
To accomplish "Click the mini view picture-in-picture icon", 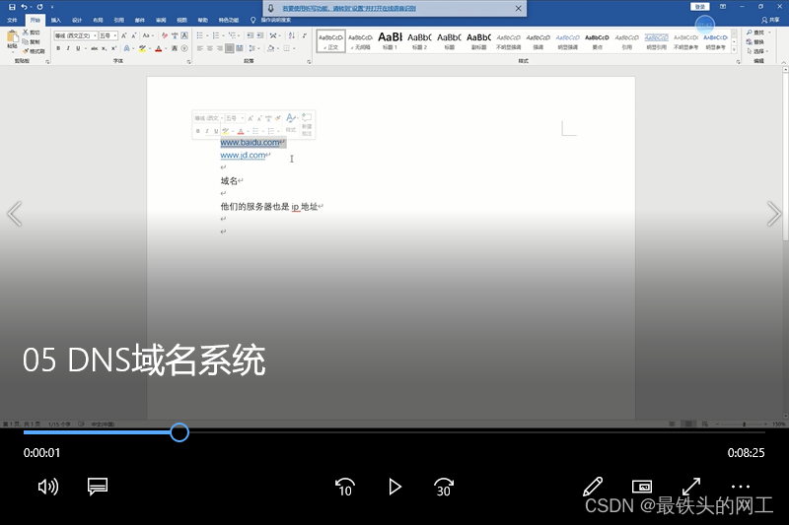I will pos(642,487).
